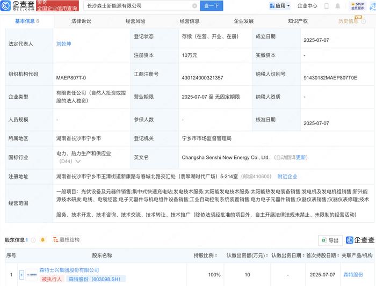The height and width of the screenshot is (286, 376).
Task: Click taxpayer ID 91430182MAEP807T0E
Action: pyautogui.click(x=330, y=78)
